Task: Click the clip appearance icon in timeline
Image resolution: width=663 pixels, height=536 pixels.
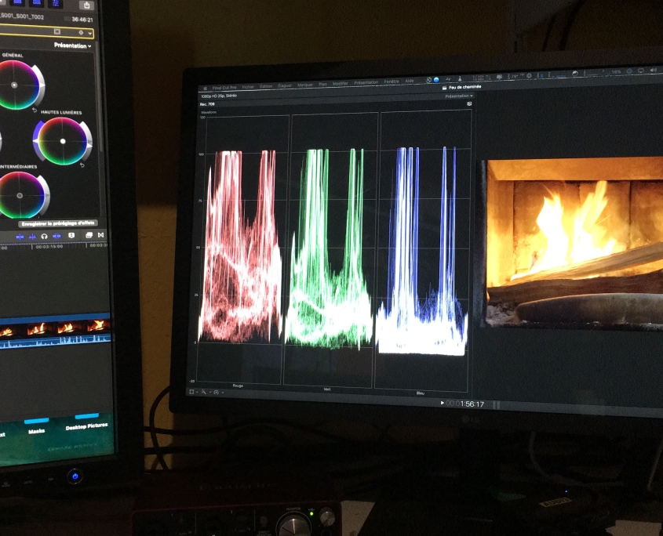Action: (71, 235)
